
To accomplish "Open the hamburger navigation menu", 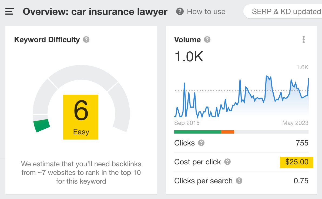I will click(x=9, y=11).
